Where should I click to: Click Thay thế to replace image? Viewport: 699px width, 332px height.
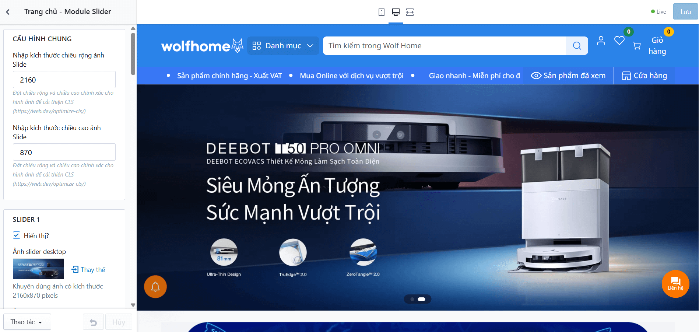88,269
